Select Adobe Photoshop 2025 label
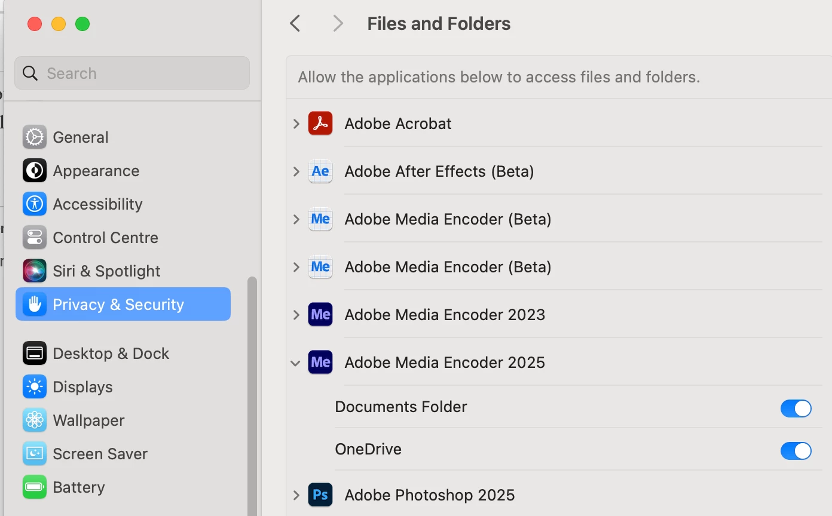 pos(430,495)
